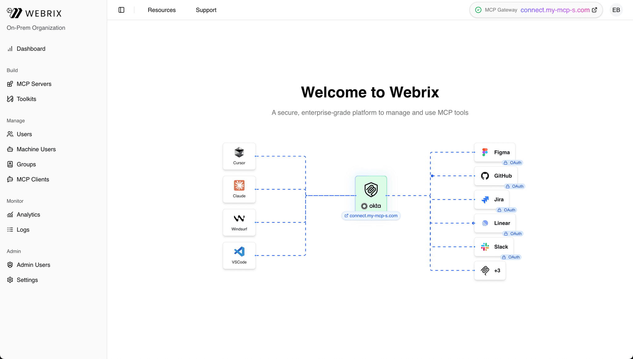Open MCP Servers from the Build section

pyautogui.click(x=10, y=84)
